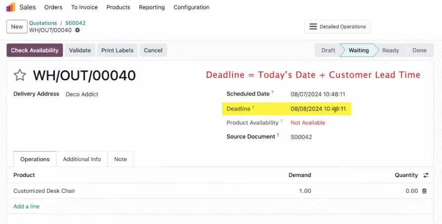Switch to the Note tab
The image size is (442, 224).
click(121, 159)
